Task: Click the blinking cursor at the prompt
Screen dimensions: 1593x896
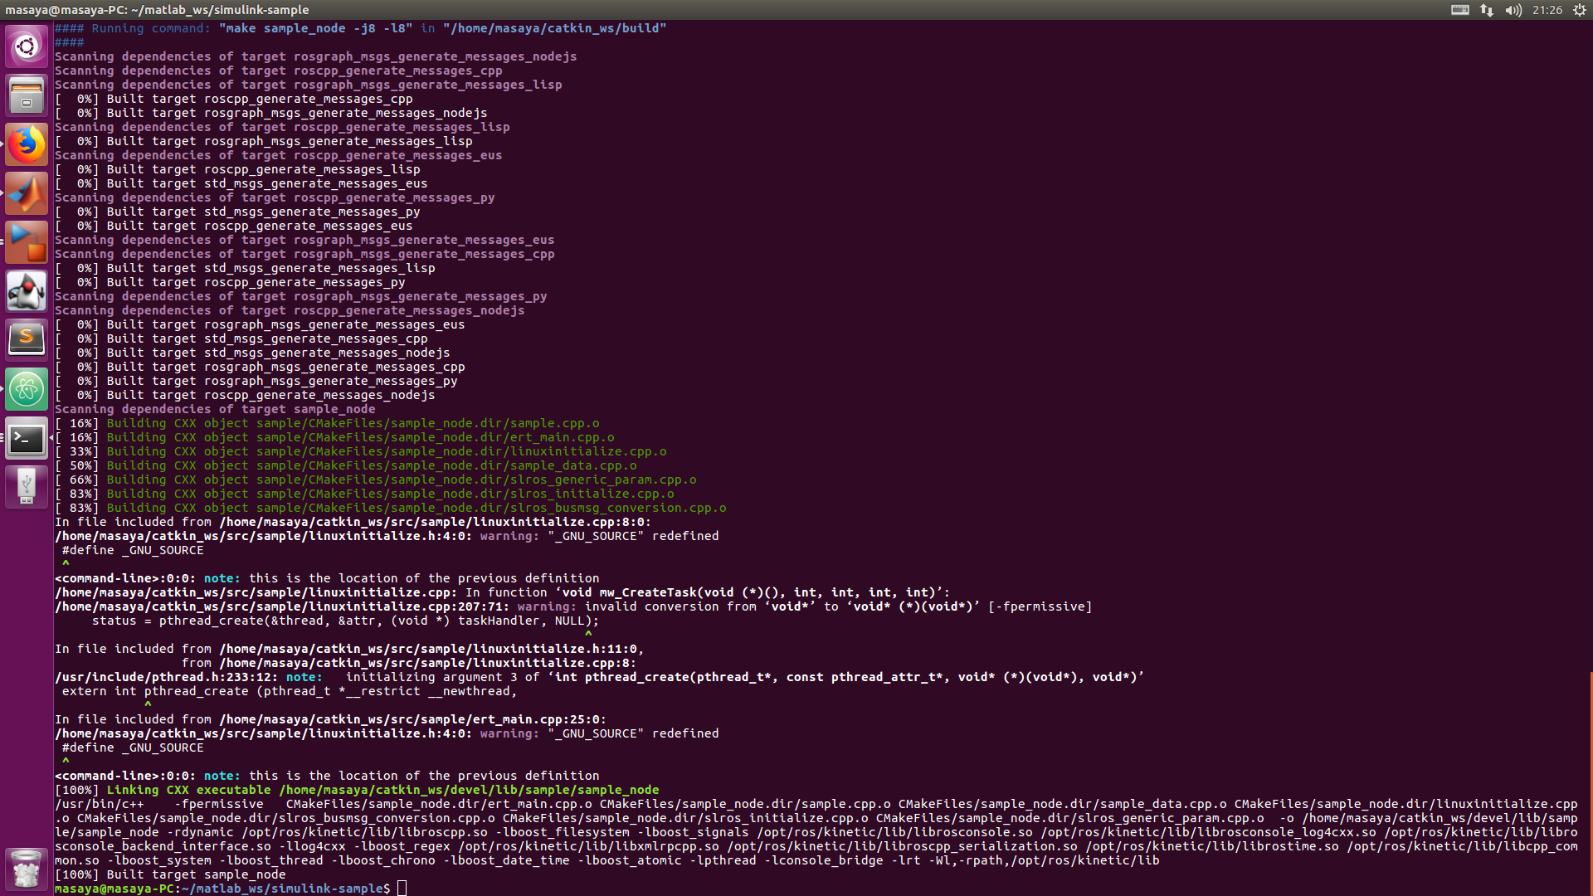Action: 403,888
